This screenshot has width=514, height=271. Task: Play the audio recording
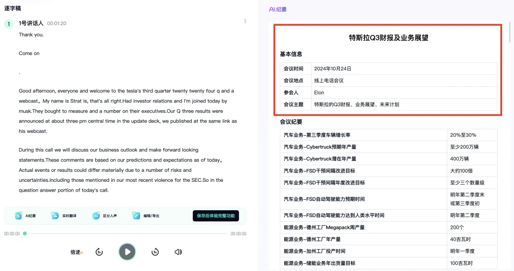coord(127,252)
